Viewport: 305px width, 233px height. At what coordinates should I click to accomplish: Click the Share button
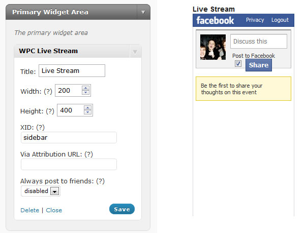259,65
